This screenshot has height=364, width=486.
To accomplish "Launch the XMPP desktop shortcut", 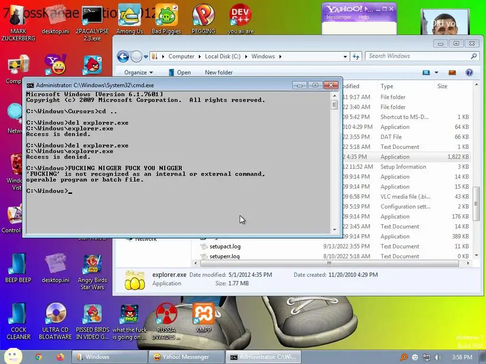I will tap(203, 318).
